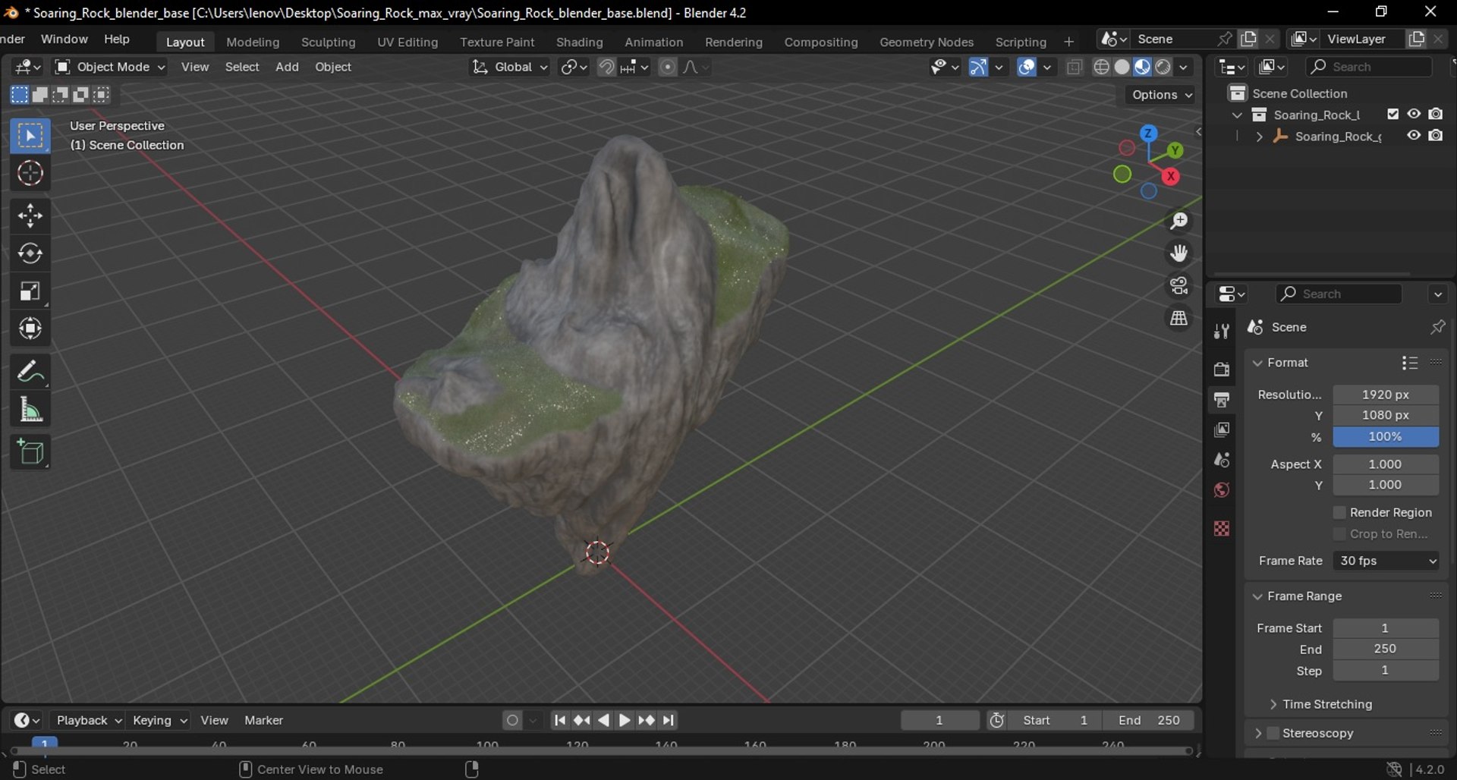Hide Soaring_Rock object with eye icon
1457x780 pixels.
(1414, 136)
